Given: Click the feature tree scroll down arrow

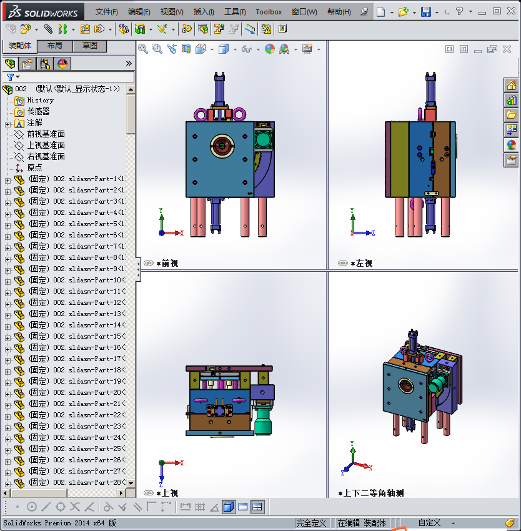Looking at the screenshot, I should (x=131, y=484).
